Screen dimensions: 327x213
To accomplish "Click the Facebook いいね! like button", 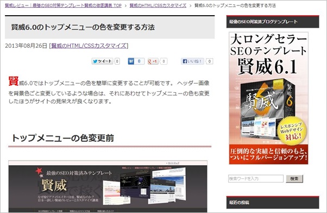I will pos(192,61).
